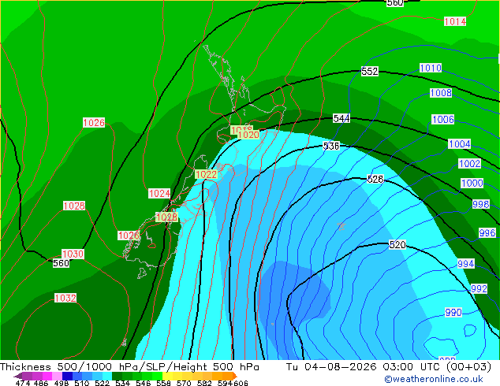Select the blue 1004 isobar label
The image size is (500, 386).
460,144
